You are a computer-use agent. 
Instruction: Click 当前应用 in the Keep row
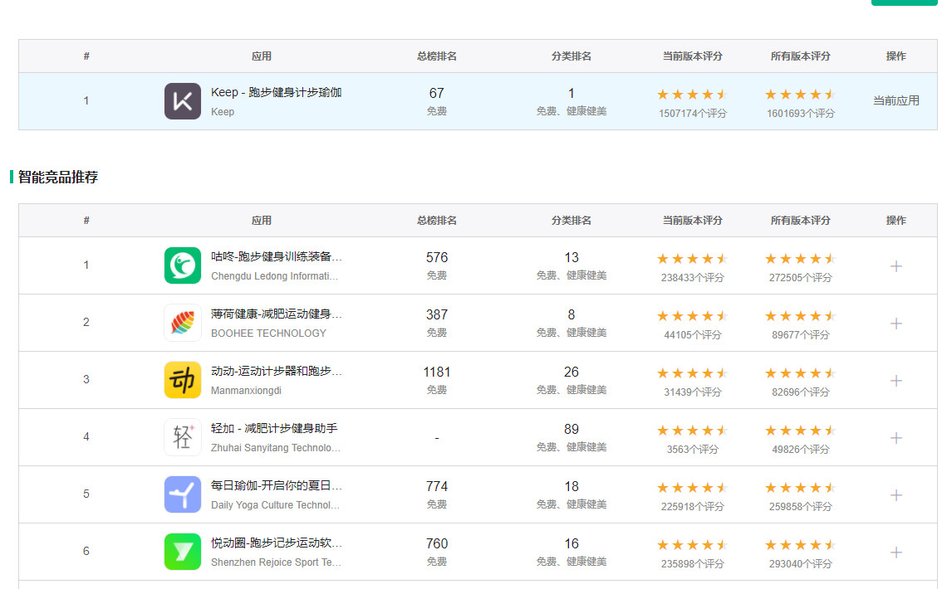click(895, 100)
